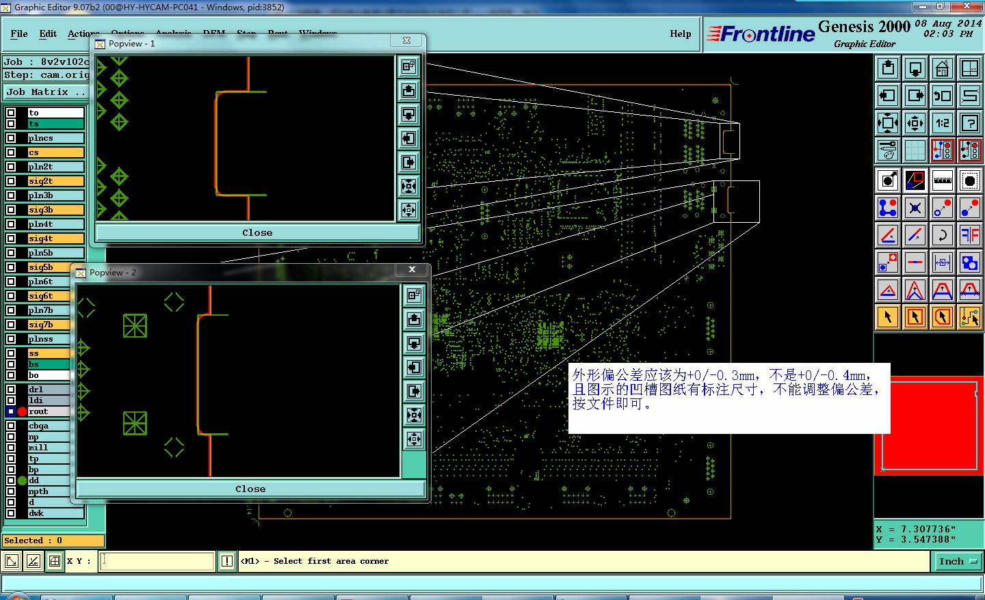Click the 'Selected : 0' status field
The image size is (985, 600).
point(53,541)
